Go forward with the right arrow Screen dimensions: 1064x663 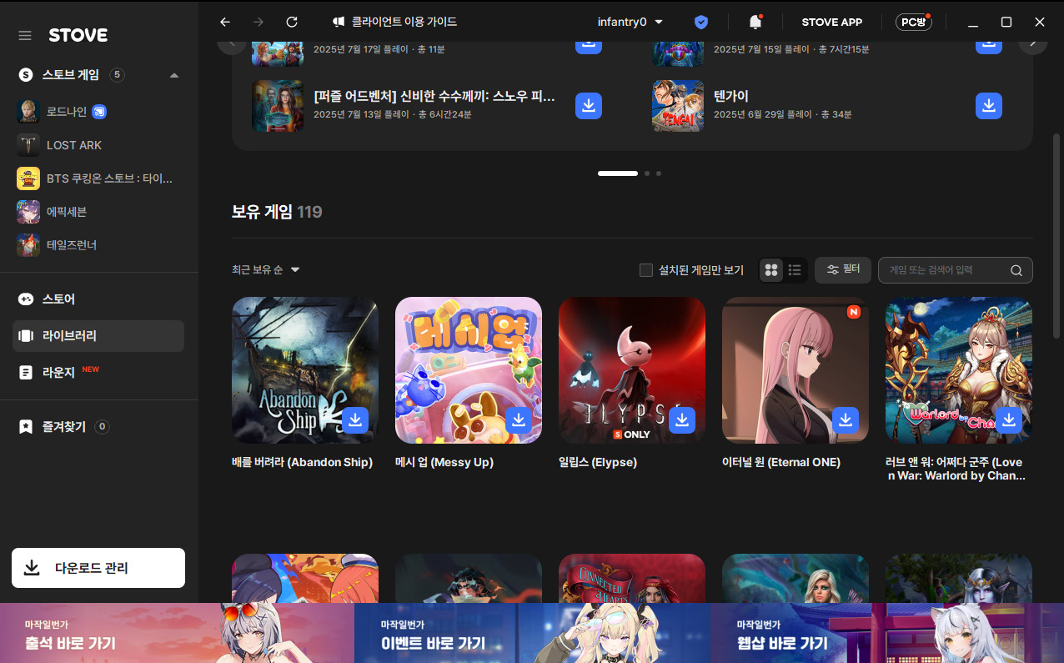pos(258,22)
